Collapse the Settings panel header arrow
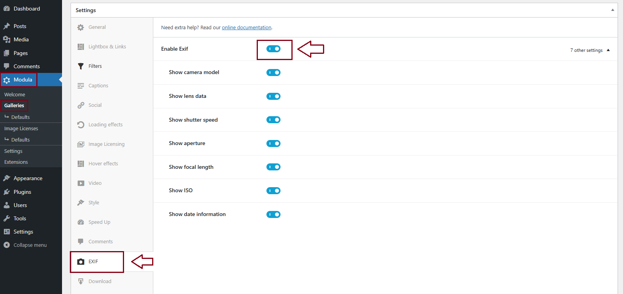The width and height of the screenshot is (623, 294). [x=612, y=10]
